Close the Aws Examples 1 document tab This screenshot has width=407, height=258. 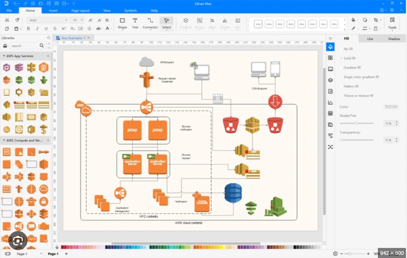pyautogui.click(x=88, y=38)
